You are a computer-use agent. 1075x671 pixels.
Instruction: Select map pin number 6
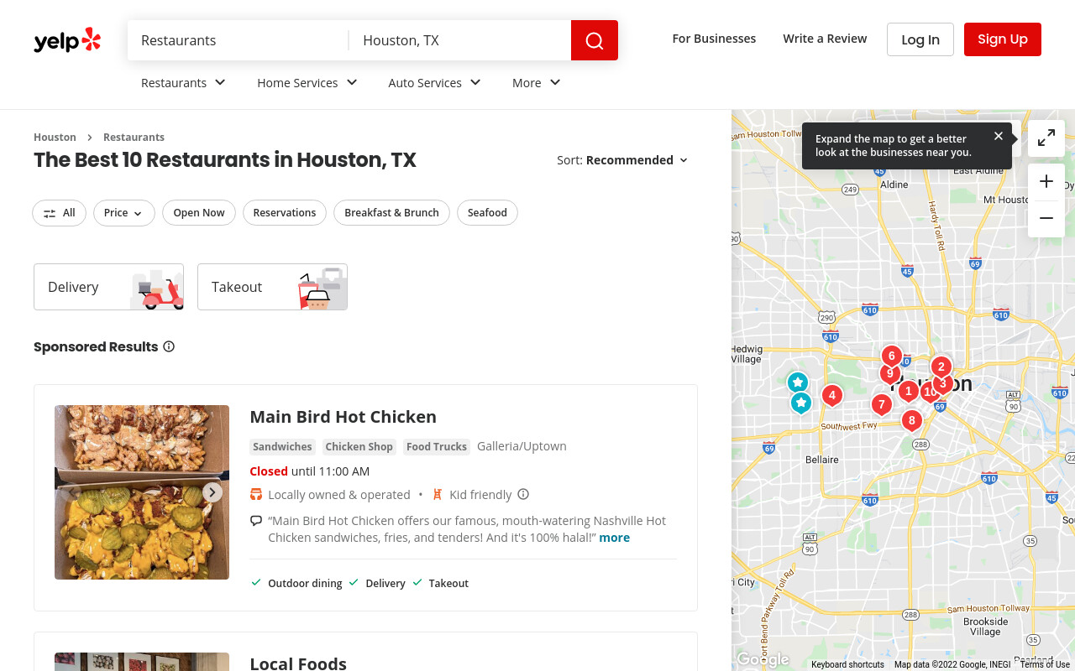892,356
